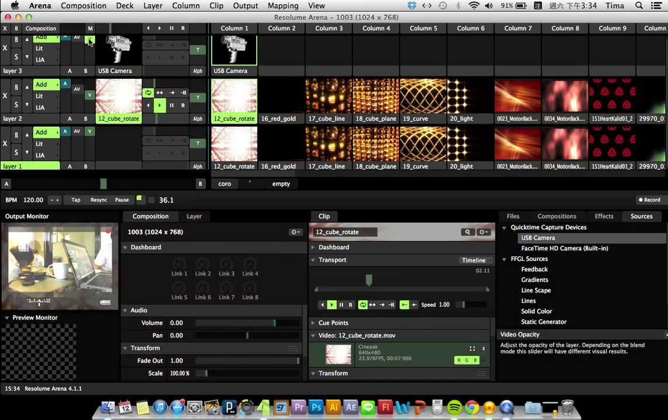Expand the Cue Points section
The width and height of the screenshot is (668, 420).
click(313, 323)
